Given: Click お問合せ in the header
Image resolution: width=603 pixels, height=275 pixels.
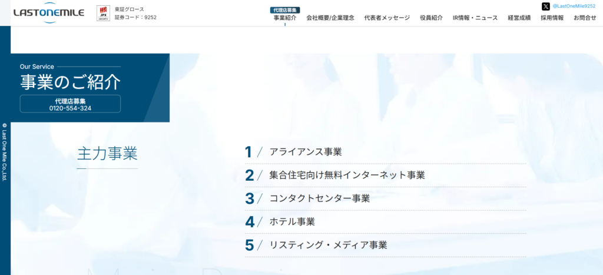Looking at the screenshot, I should [x=585, y=18].
